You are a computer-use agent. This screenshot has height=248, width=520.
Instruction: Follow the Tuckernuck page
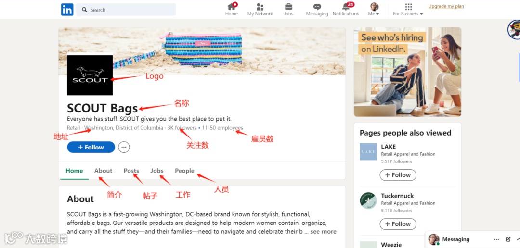(398, 224)
